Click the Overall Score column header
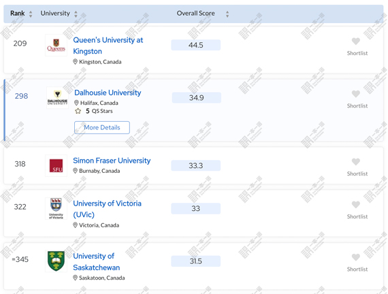This screenshot has height=294, width=388. tap(196, 14)
